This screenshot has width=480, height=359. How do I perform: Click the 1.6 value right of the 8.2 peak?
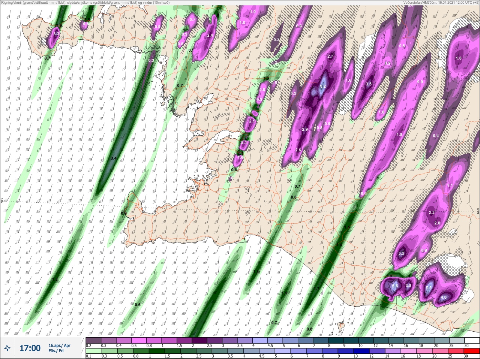point(348,80)
